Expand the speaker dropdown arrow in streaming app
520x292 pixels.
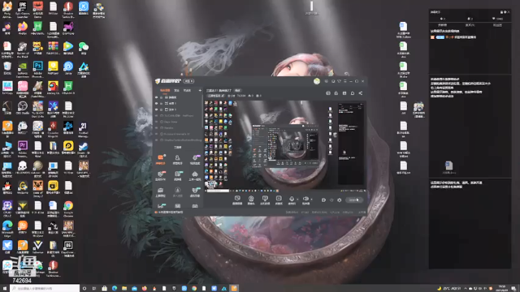(x=311, y=200)
